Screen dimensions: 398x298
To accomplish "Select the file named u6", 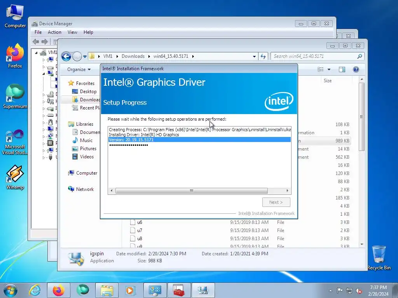I will (140, 222).
